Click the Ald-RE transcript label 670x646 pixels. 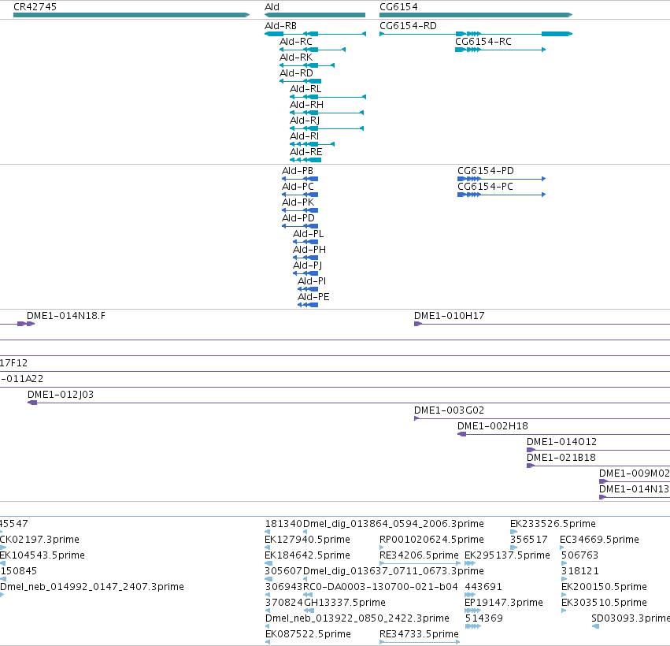pyautogui.click(x=306, y=153)
